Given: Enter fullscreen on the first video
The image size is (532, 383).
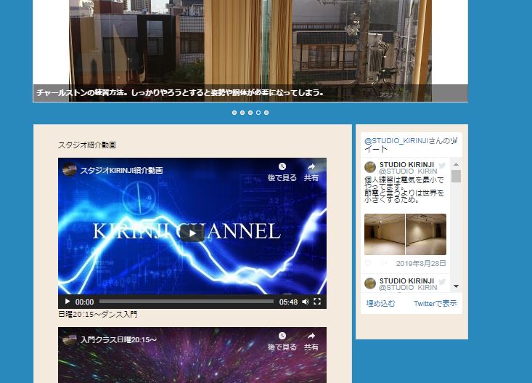Looking at the screenshot, I should (317, 302).
